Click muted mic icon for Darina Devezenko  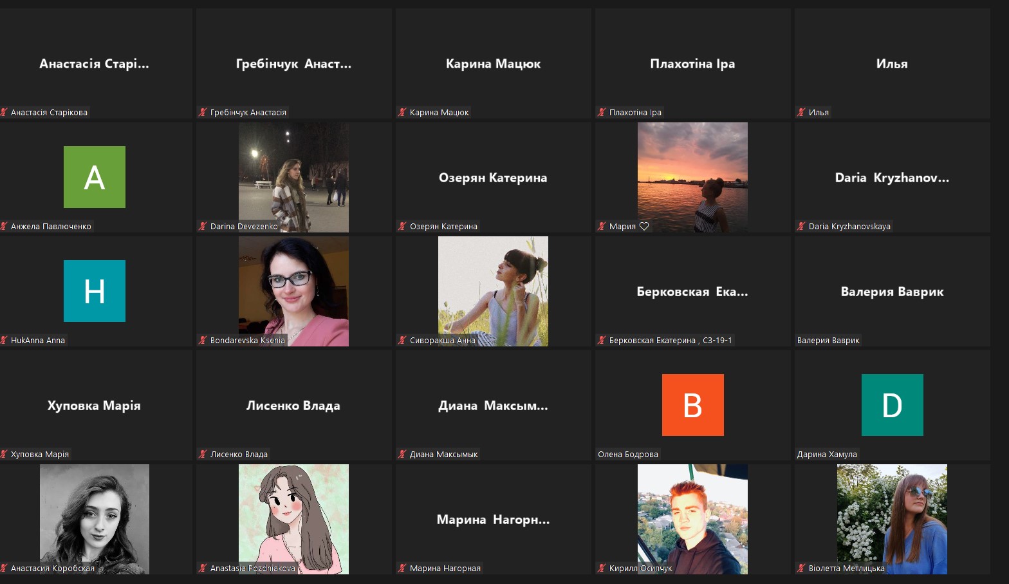click(203, 226)
